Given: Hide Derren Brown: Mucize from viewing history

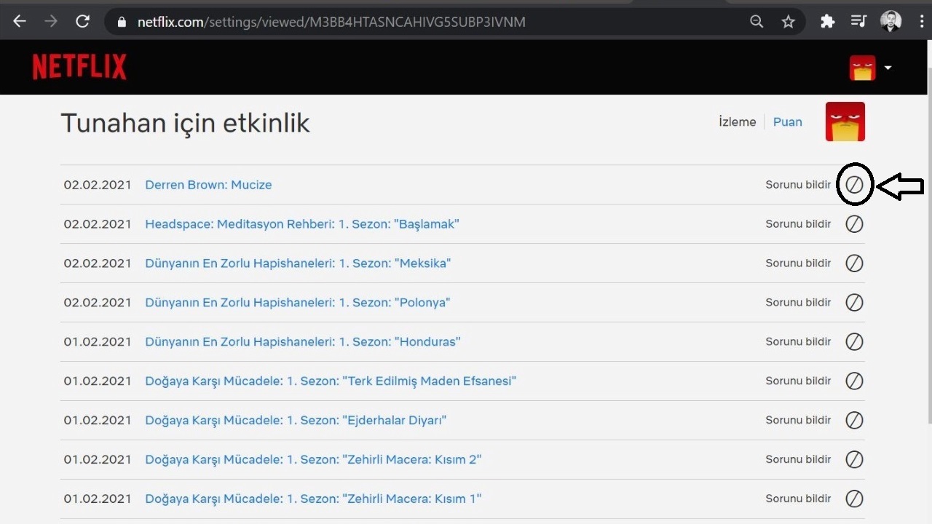Looking at the screenshot, I should coord(854,185).
